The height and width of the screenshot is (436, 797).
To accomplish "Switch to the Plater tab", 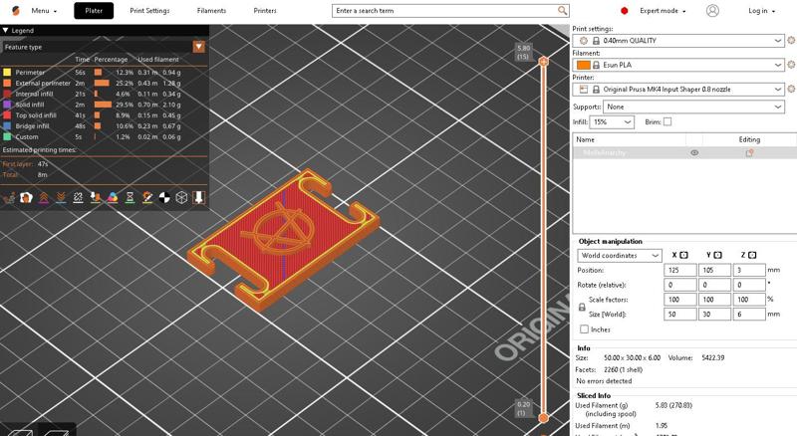I will coord(94,11).
